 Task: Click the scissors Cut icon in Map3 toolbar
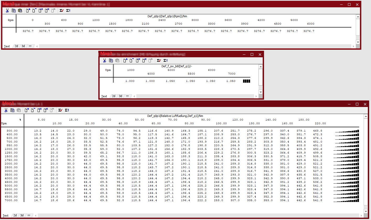point(7,10)
